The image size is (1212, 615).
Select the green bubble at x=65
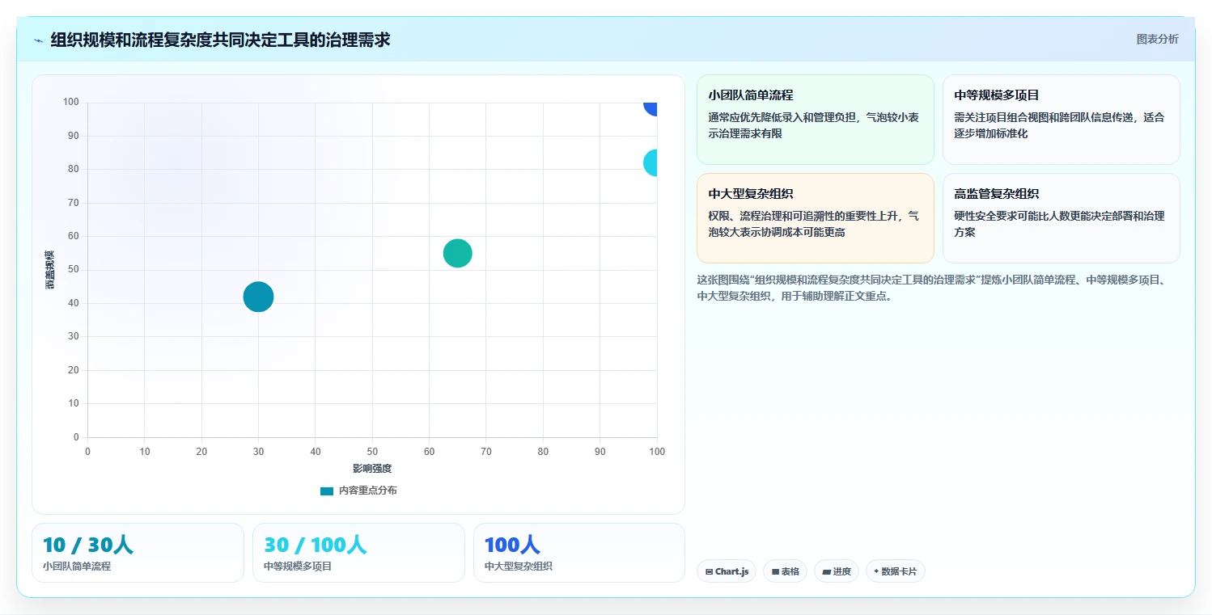tap(457, 253)
